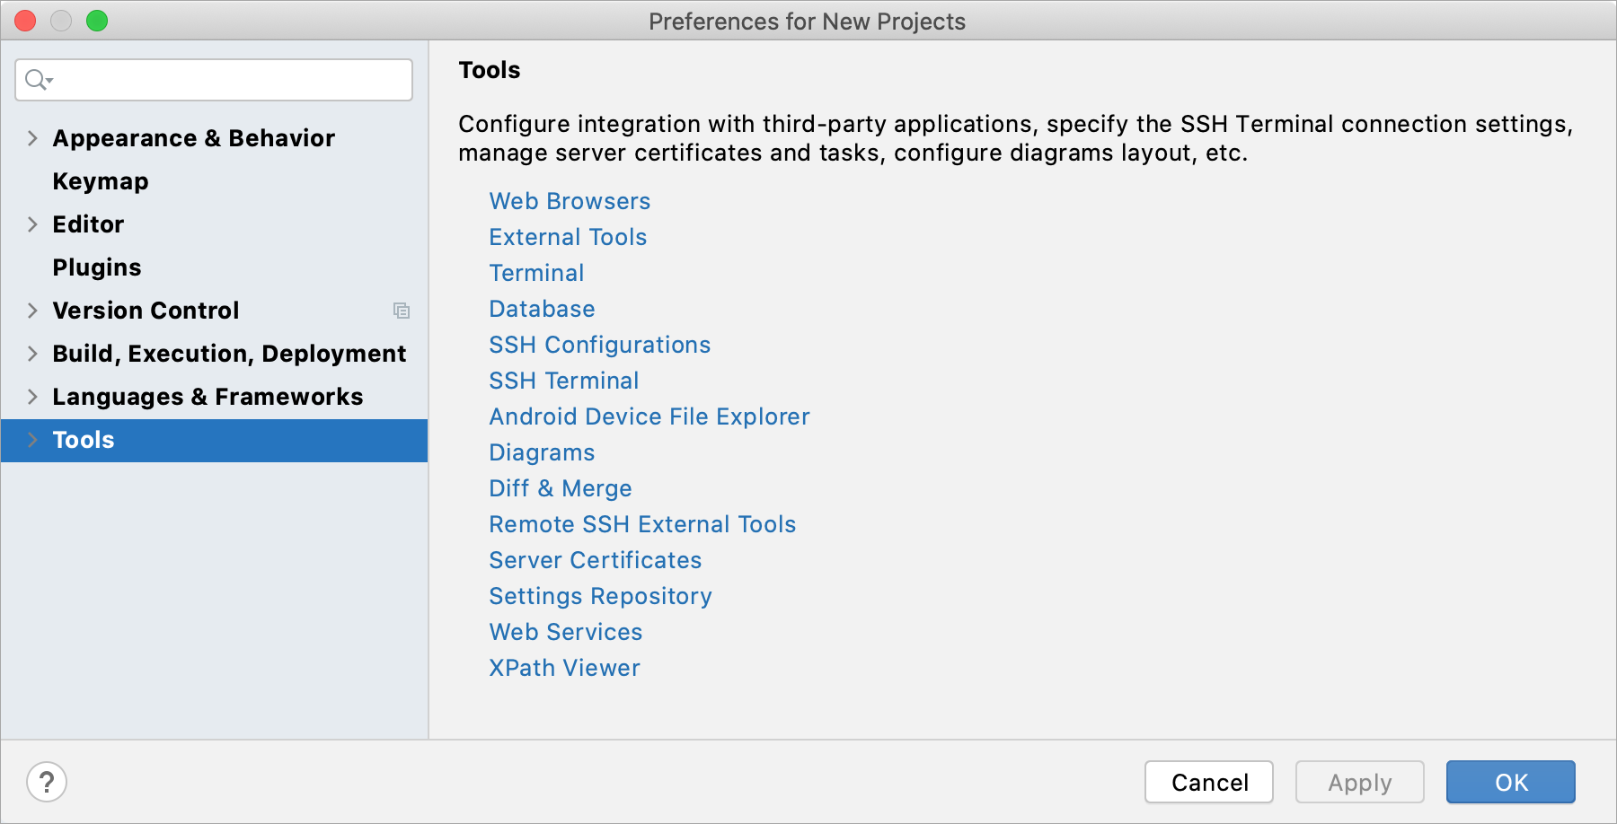This screenshot has height=824, width=1617.
Task: Confirm with the OK button
Action: [1510, 782]
